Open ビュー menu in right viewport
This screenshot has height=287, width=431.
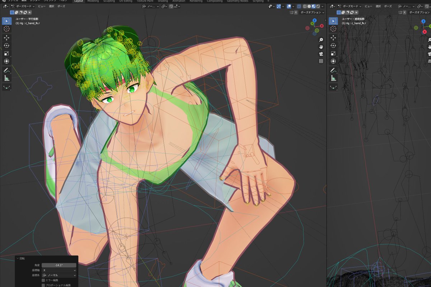(369, 6)
